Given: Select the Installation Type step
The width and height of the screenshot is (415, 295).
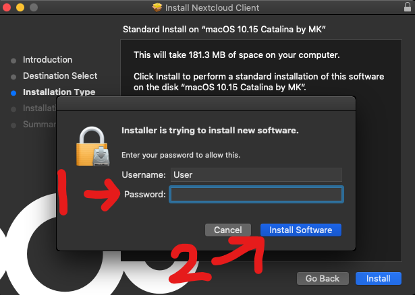Looking at the screenshot, I should click(x=59, y=92).
